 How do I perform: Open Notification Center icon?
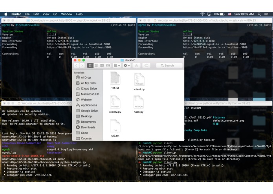(266, 14)
